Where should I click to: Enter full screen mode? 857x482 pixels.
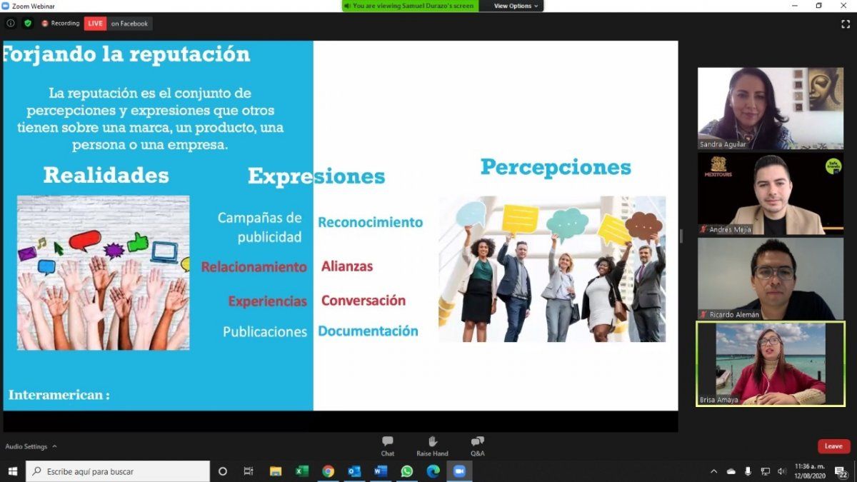[846, 24]
